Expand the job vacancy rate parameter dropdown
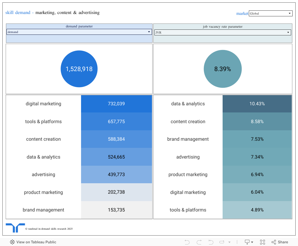The height and width of the screenshot is (246, 298). coord(222,32)
